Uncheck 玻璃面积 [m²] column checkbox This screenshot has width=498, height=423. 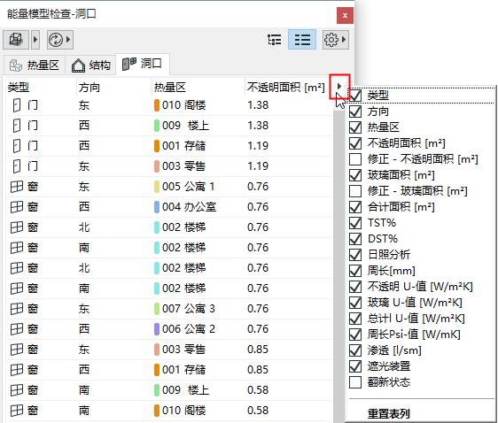355,175
